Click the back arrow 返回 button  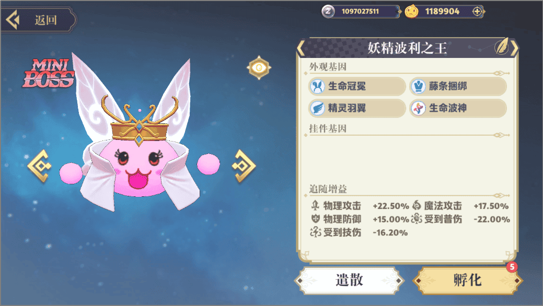[38, 20]
